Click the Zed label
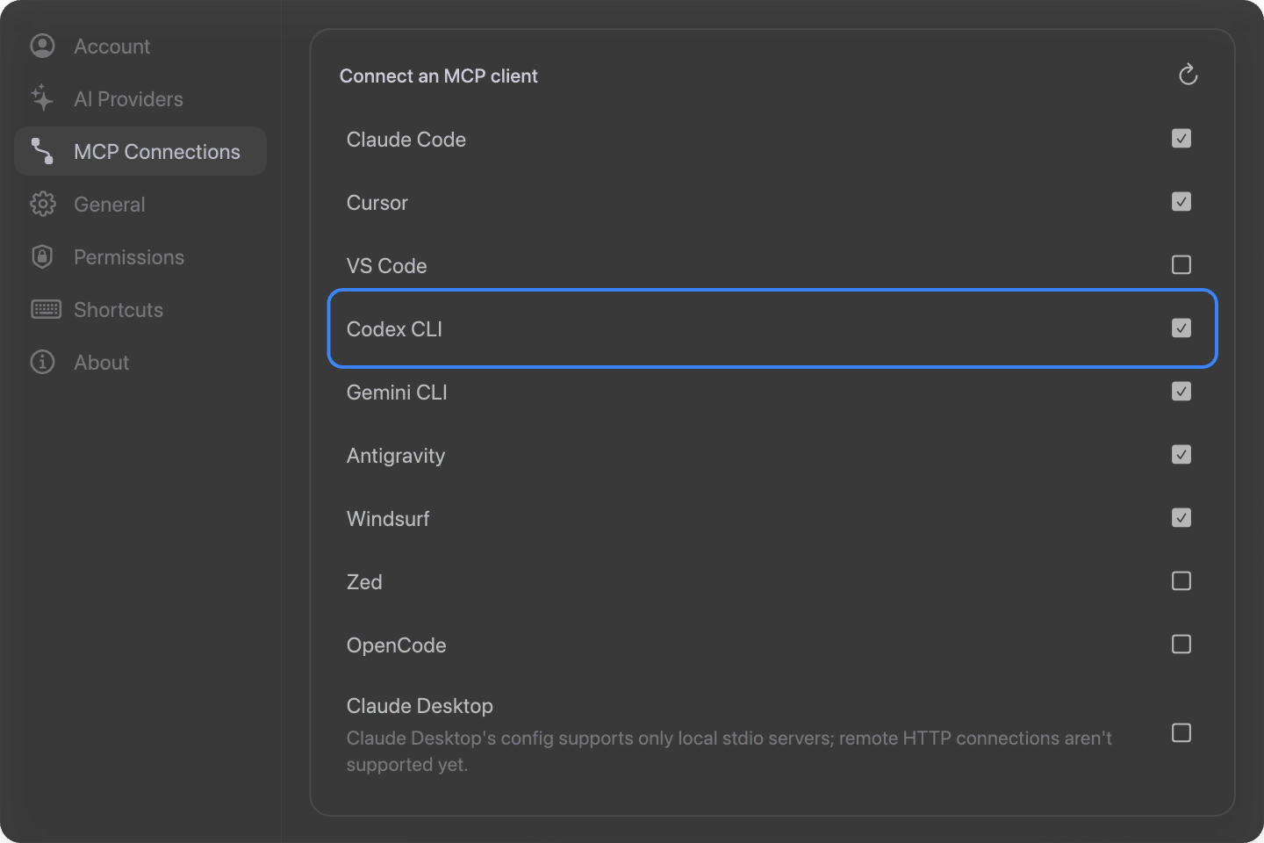This screenshot has height=843, width=1264. [364, 582]
